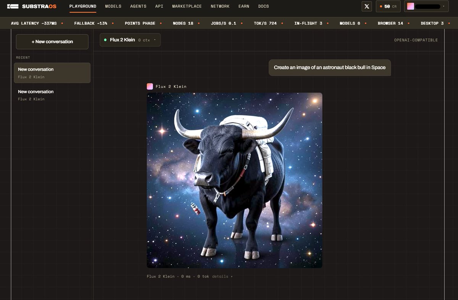
Task: Select the highlighted New conversation entry
Action: 52,73
